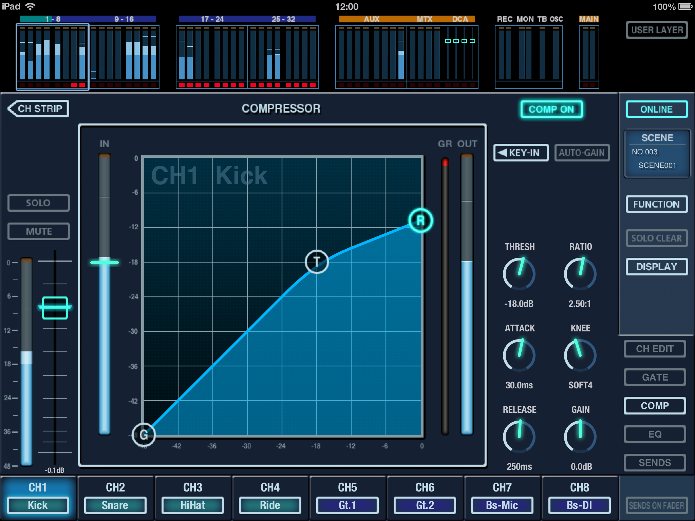Image resolution: width=695 pixels, height=521 pixels.
Task: Click the RATIO knob
Action: [x=580, y=274]
